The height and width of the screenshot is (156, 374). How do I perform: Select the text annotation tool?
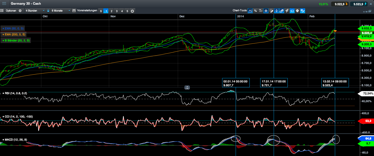coord(261,11)
